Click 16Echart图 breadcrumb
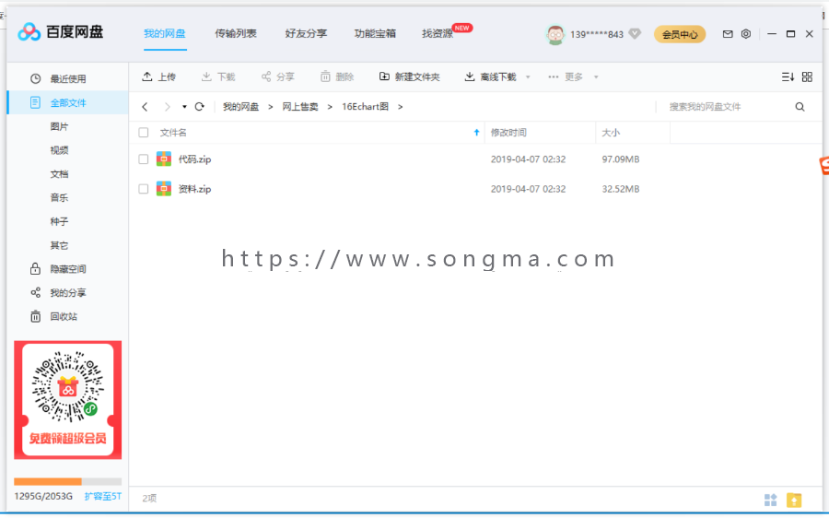Screen dimensions: 829x518 coord(366,107)
